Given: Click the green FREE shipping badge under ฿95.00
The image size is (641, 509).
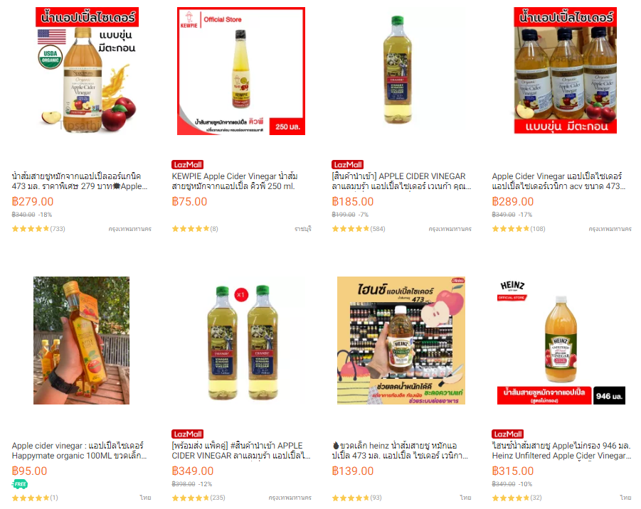Looking at the screenshot, I should click(x=20, y=485).
